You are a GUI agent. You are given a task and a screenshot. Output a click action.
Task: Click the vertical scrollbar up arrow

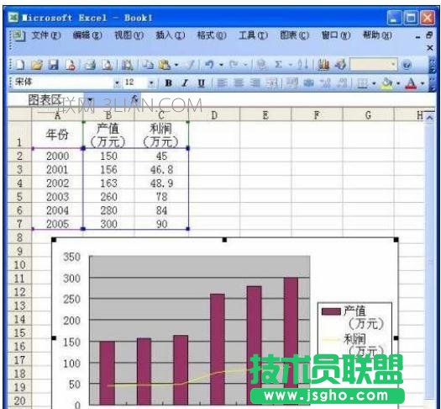coord(429,117)
